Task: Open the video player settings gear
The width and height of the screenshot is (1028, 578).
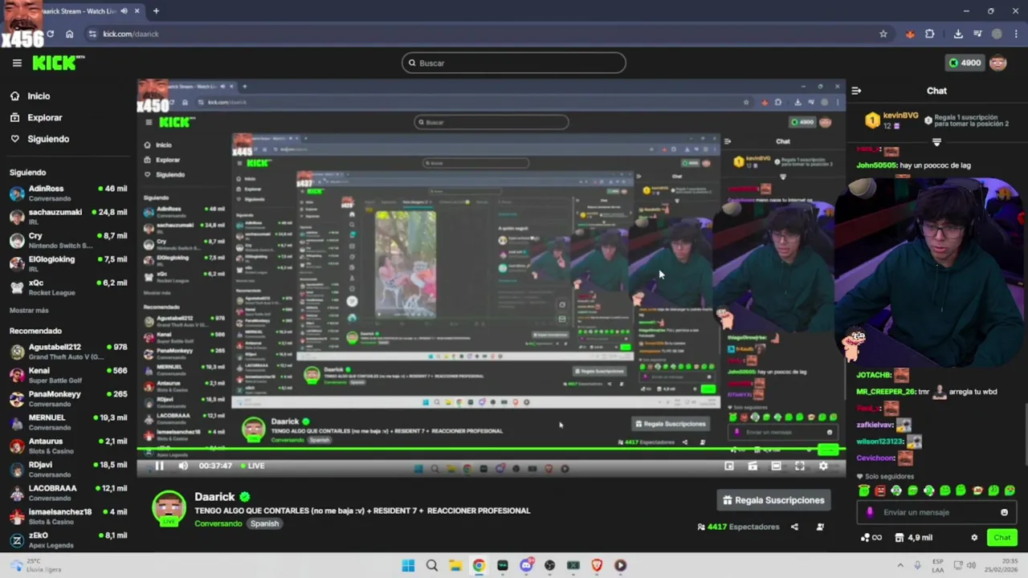Action: pos(823,466)
